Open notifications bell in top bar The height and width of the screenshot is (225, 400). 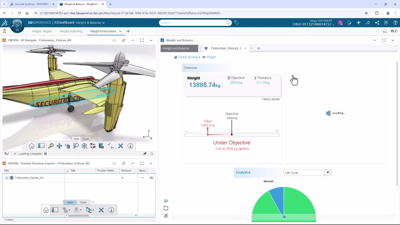pyautogui.click(x=349, y=22)
